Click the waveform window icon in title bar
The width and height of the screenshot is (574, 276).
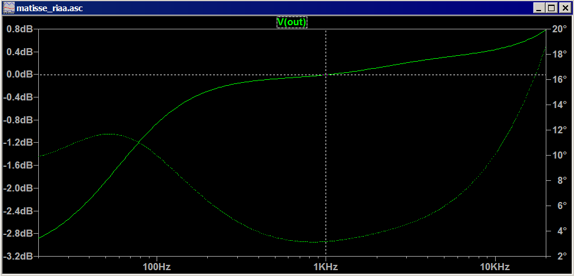click(x=8, y=8)
